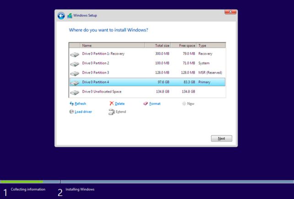
Task: Click the drive icon for Partition 1: Recovery
Action: tap(75, 54)
